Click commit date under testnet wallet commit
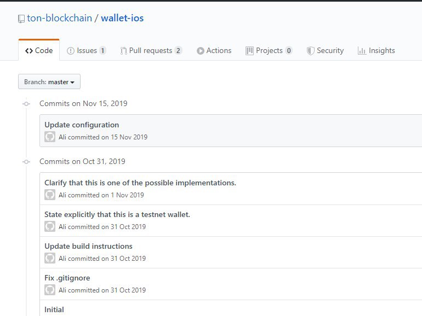The image size is (422, 316). coord(128,226)
